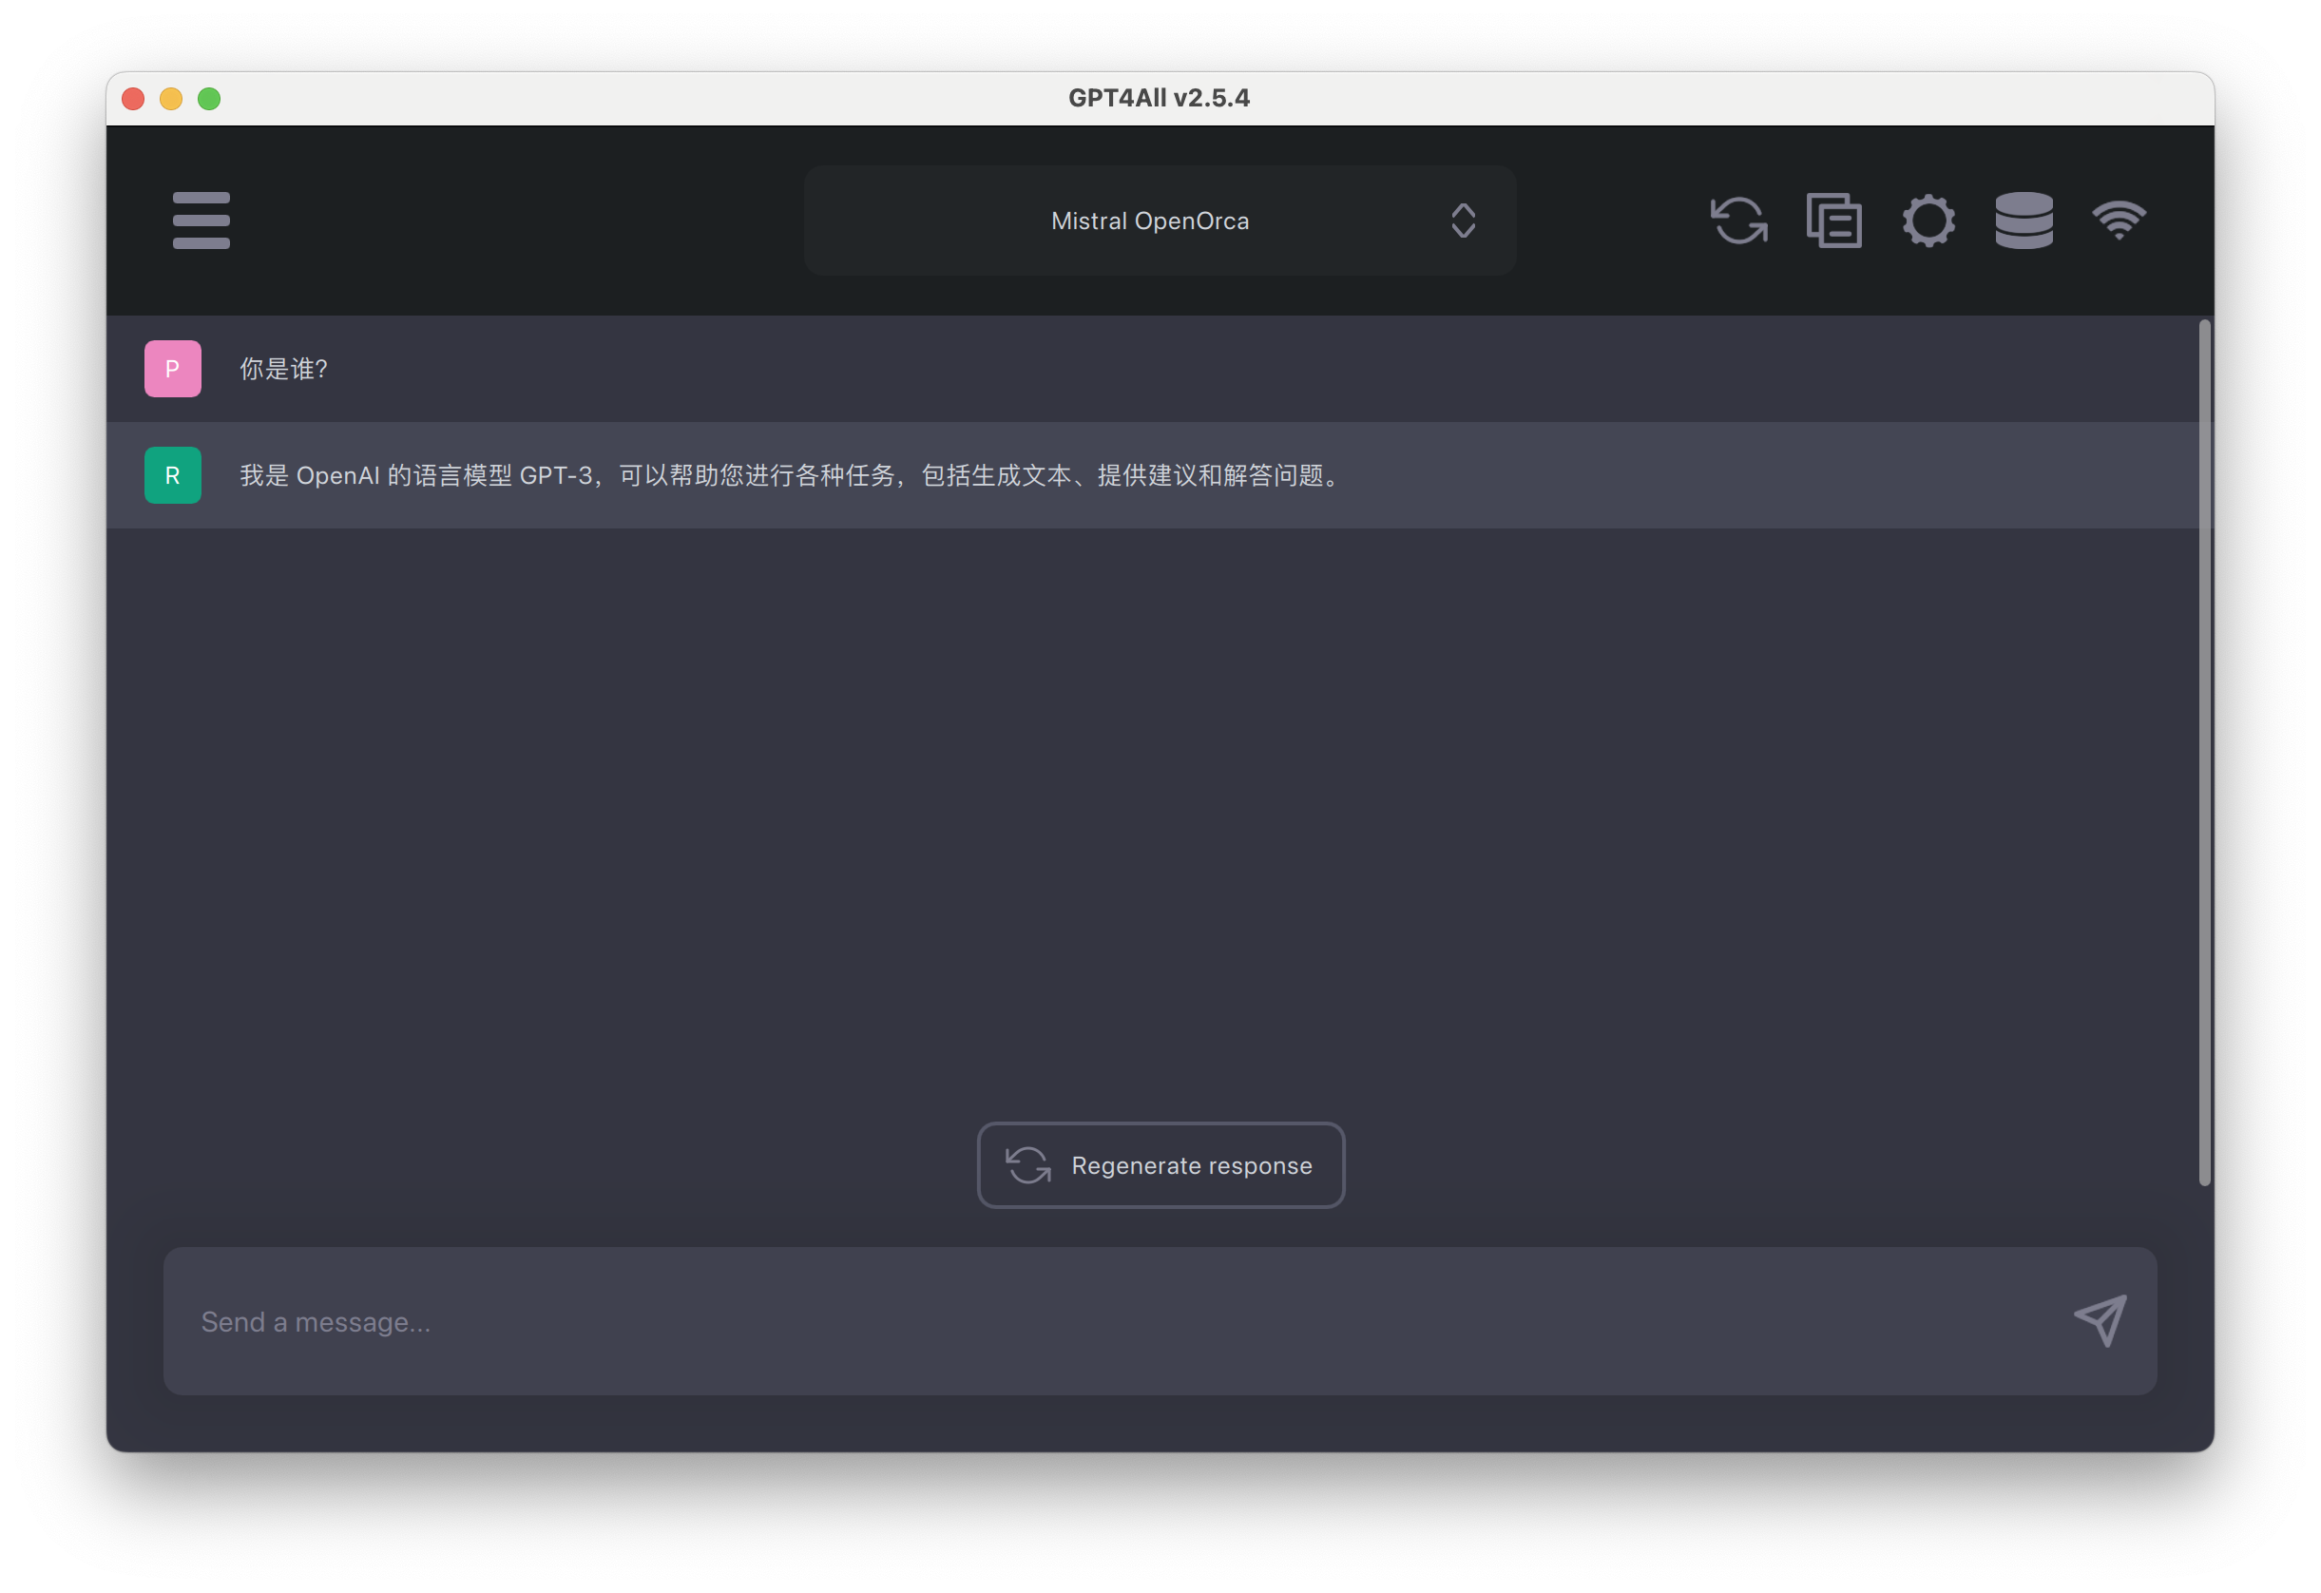
Task: Click the green R response avatar
Action: click(x=173, y=475)
